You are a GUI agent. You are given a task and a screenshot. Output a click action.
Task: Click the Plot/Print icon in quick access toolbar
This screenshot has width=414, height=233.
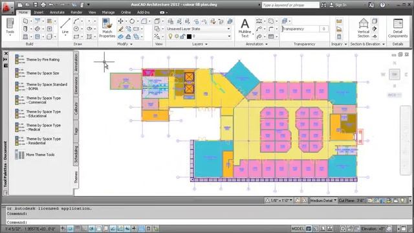[x=43, y=5]
